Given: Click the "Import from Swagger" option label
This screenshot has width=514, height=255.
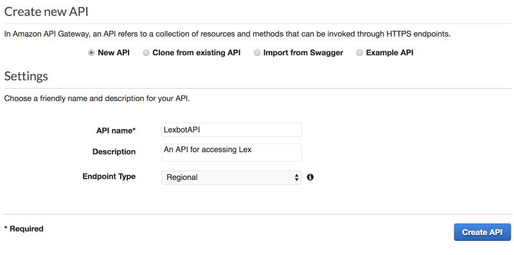Looking at the screenshot, I should pos(303,53).
